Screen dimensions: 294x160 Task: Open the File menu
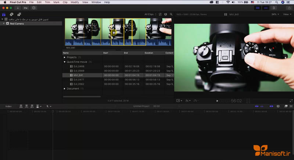tap(31, 2)
